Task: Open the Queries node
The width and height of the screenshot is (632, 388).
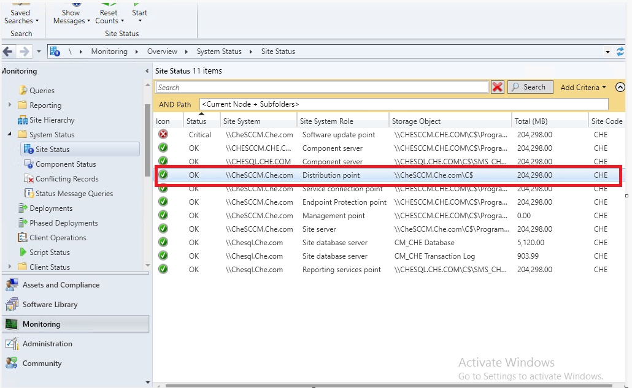Action: [36, 90]
